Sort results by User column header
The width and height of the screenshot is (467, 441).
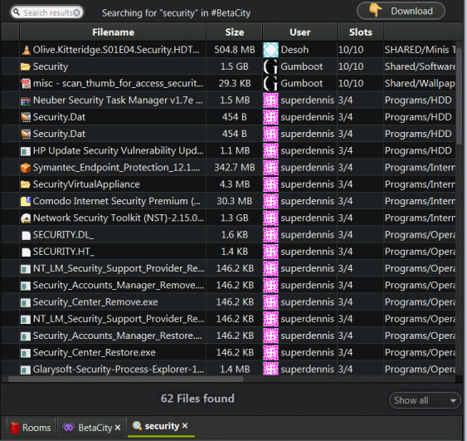(x=300, y=32)
